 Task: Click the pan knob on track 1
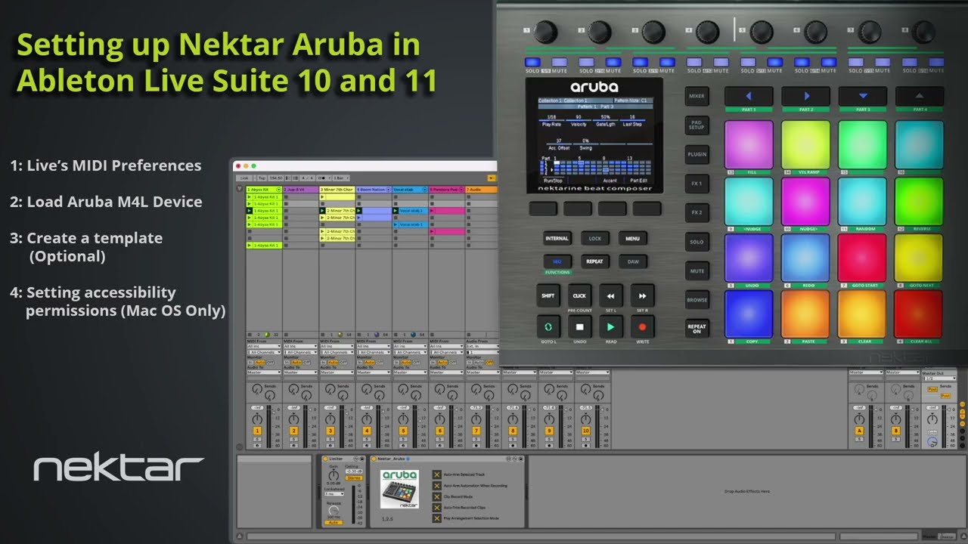[257, 418]
